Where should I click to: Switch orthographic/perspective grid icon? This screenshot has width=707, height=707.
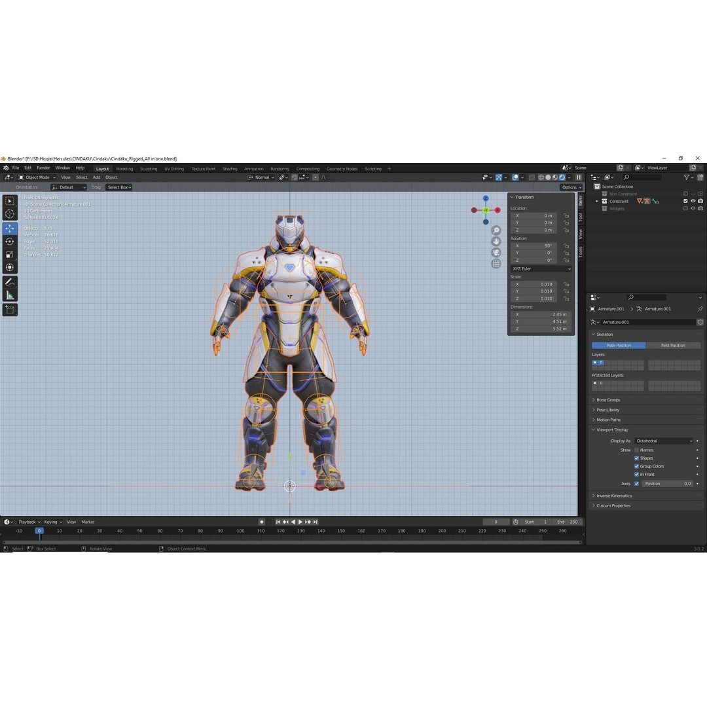pos(496,264)
